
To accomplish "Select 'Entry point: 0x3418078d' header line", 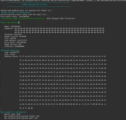I will click(15, 42).
